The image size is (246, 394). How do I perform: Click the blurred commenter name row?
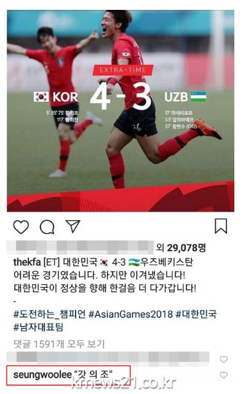coord(108,359)
